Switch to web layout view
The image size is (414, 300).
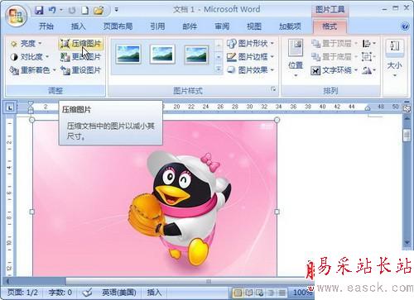point(260,293)
